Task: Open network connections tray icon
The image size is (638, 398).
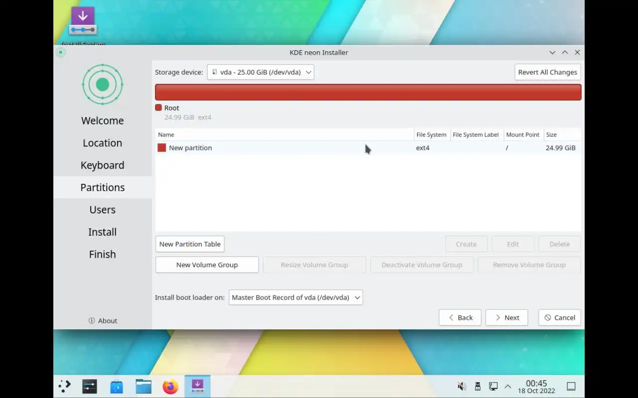Action: pyautogui.click(x=493, y=386)
